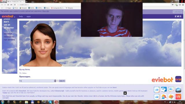Open first cloud app icon in top row
Viewport: 185px width, 104px height.
(157, 90)
